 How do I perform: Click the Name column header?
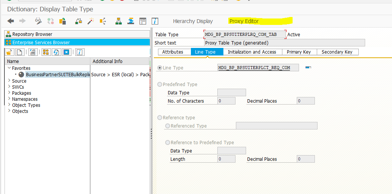point(48,61)
